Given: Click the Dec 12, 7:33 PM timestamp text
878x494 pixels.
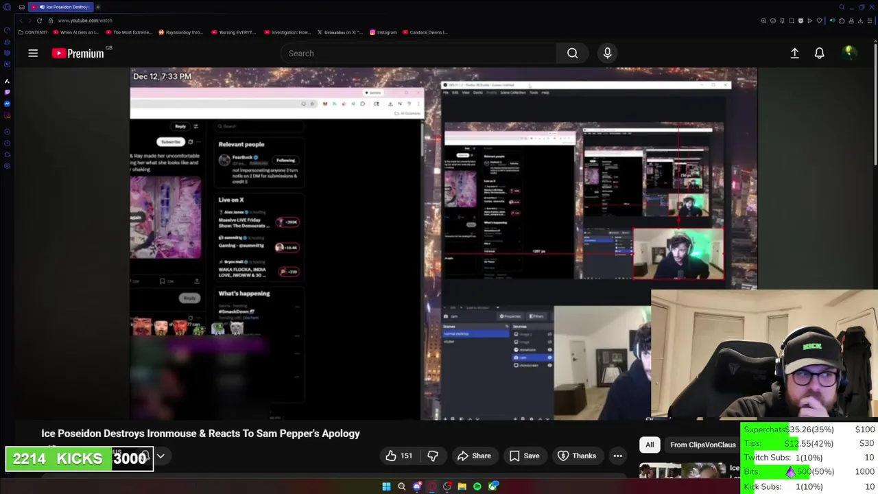Looking at the screenshot, I should coord(162,76).
